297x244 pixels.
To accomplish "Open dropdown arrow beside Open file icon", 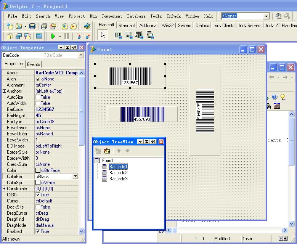I will pyautogui.click(x=26, y=26).
